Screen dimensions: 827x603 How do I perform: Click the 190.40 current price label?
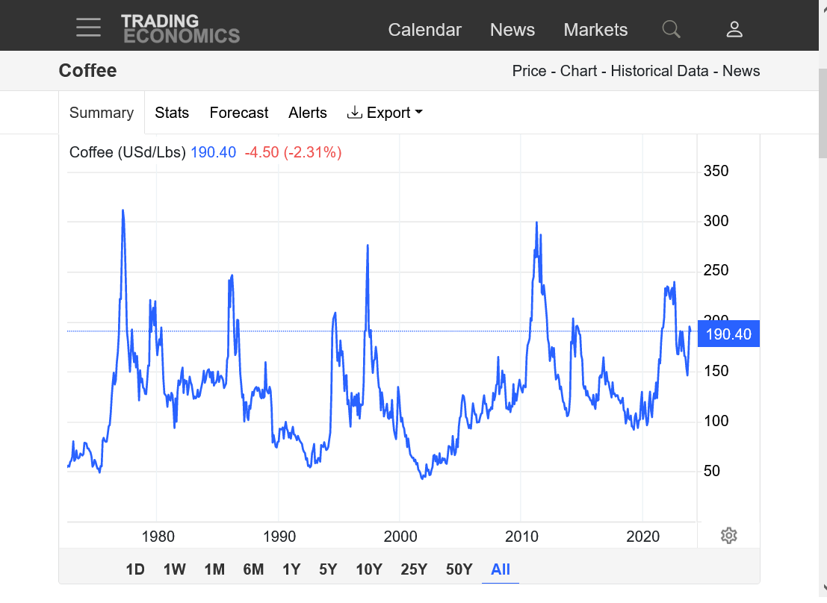[x=728, y=334]
